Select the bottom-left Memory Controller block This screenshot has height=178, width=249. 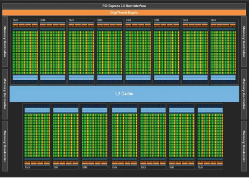pos(5,146)
